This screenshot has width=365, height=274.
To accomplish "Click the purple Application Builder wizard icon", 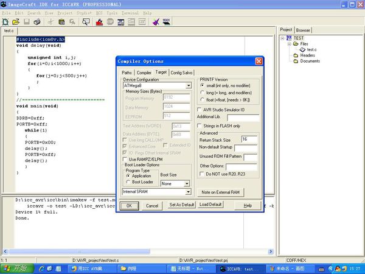I will coord(156,22).
